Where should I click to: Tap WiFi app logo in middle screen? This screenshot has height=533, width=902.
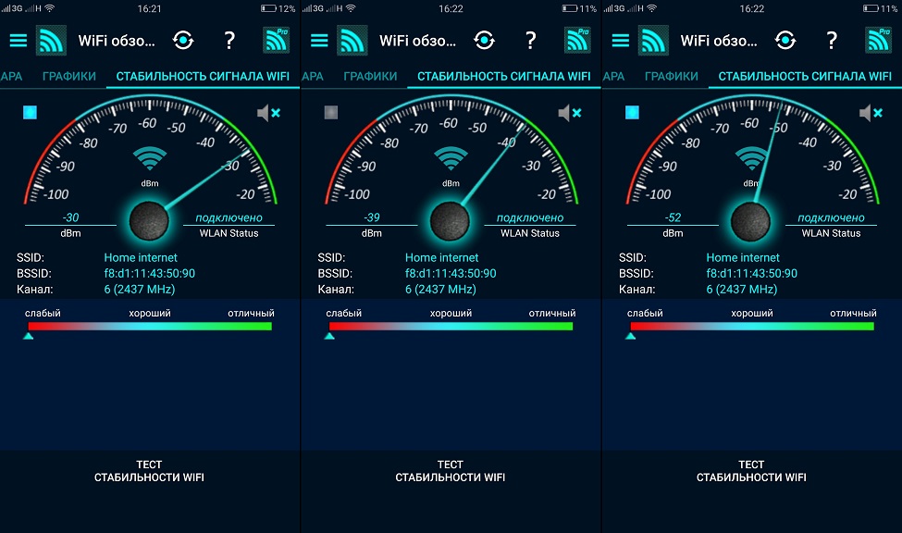tap(352, 41)
